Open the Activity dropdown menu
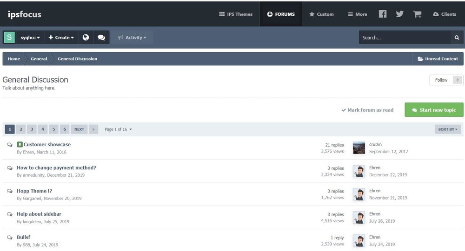The height and width of the screenshot is (251, 465). pos(132,38)
